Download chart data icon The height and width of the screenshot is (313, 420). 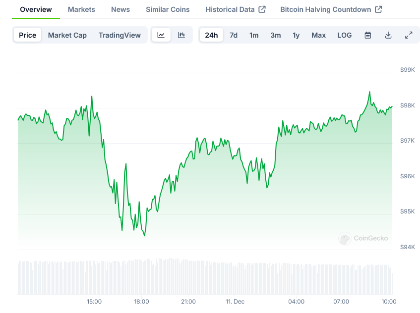[388, 35]
